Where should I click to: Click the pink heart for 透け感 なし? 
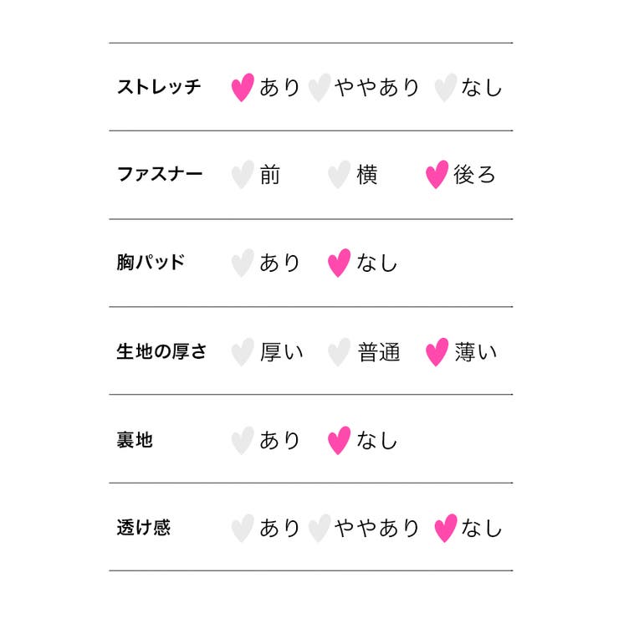(445, 528)
